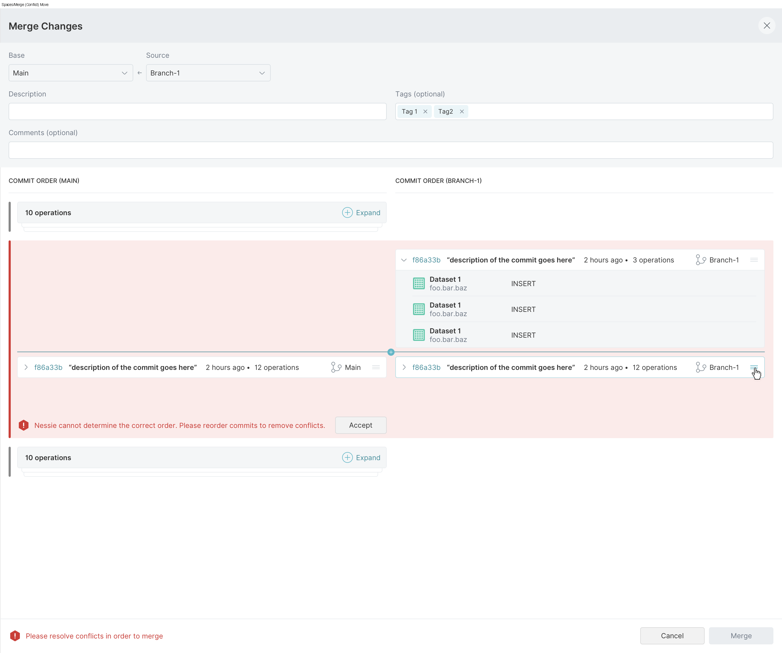Click '3 operations' text on Branch-1 commit
Image resolution: width=782 pixels, height=653 pixels.
(x=653, y=260)
